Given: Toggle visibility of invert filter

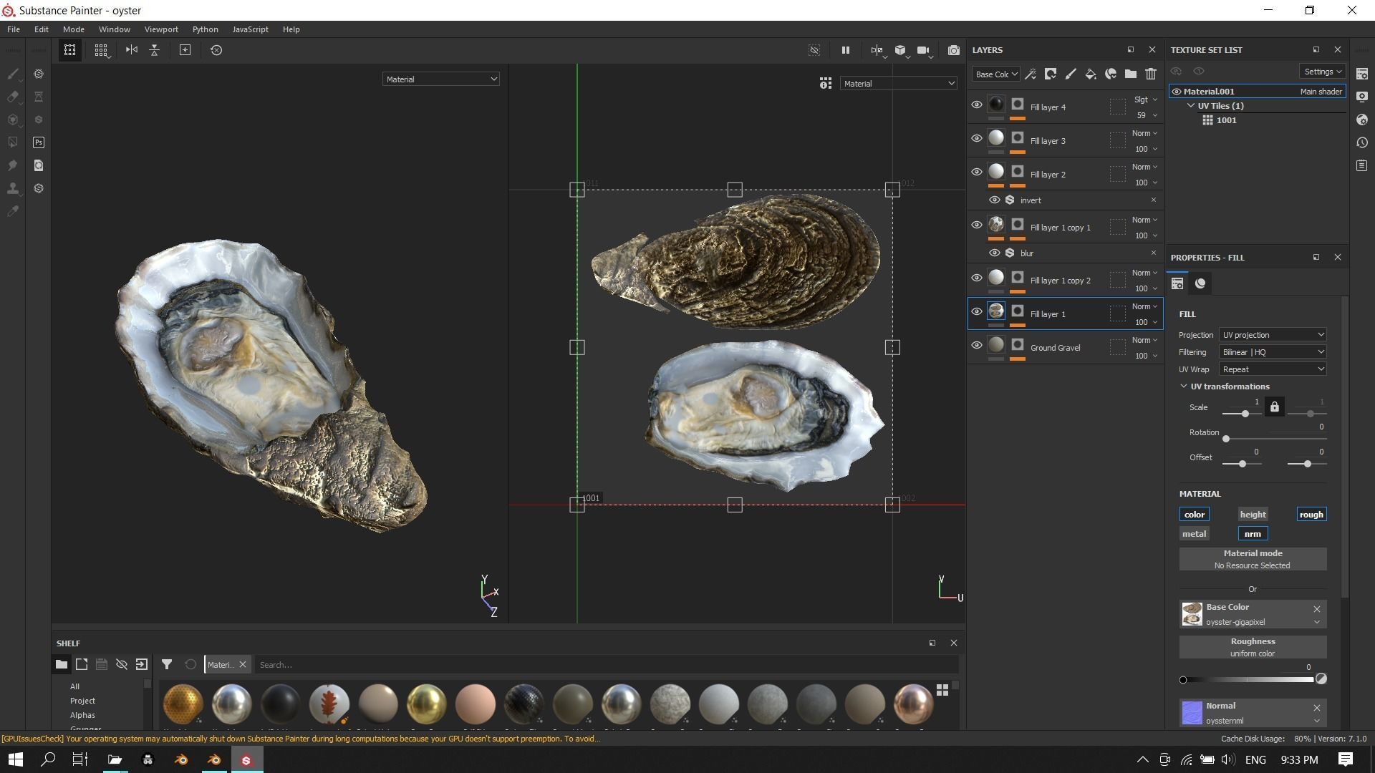Looking at the screenshot, I should pos(995,200).
